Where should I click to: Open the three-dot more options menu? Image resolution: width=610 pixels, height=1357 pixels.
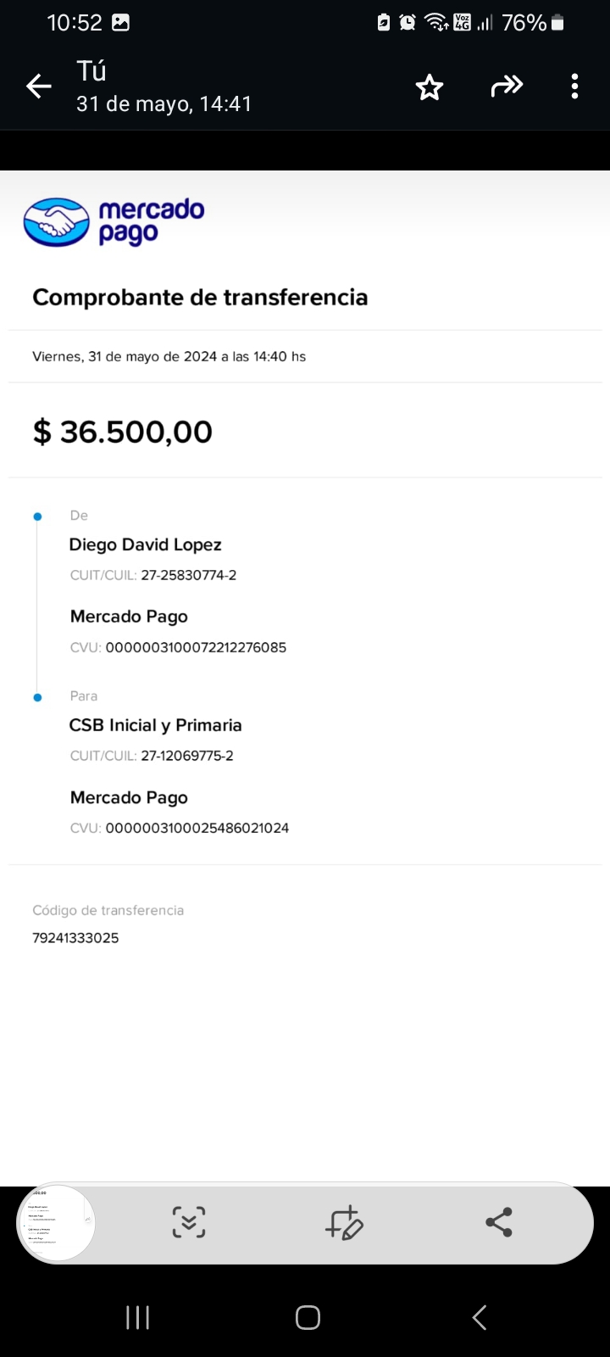[x=574, y=87]
